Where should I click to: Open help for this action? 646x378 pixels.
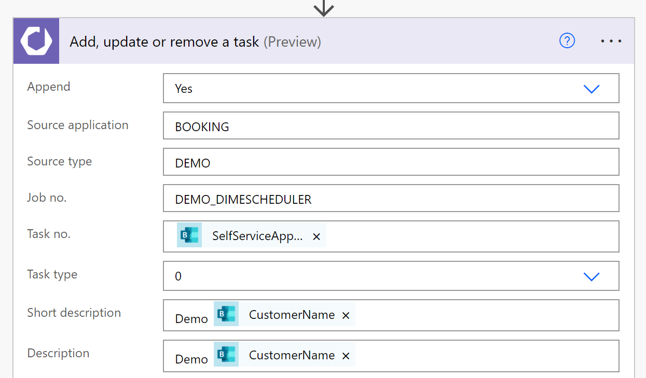(567, 40)
